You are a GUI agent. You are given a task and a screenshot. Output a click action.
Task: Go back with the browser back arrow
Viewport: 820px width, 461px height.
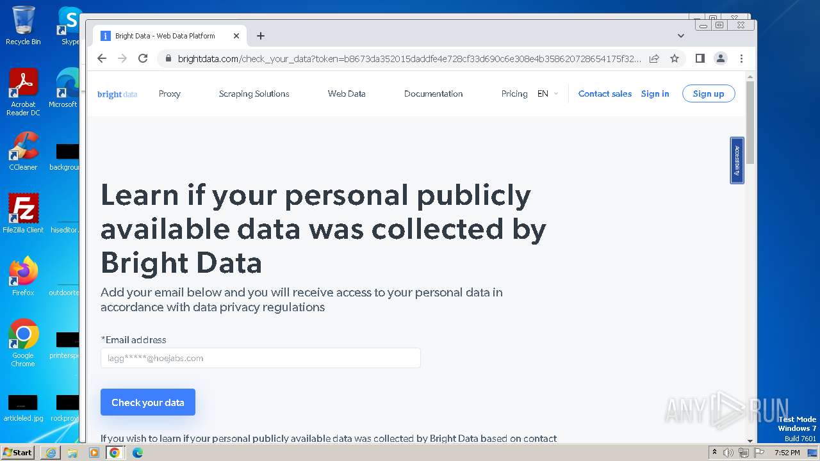[x=102, y=58]
